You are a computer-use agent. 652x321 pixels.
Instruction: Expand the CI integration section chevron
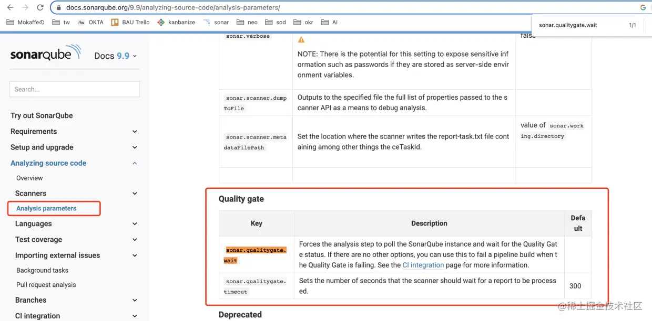(x=135, y=316)
